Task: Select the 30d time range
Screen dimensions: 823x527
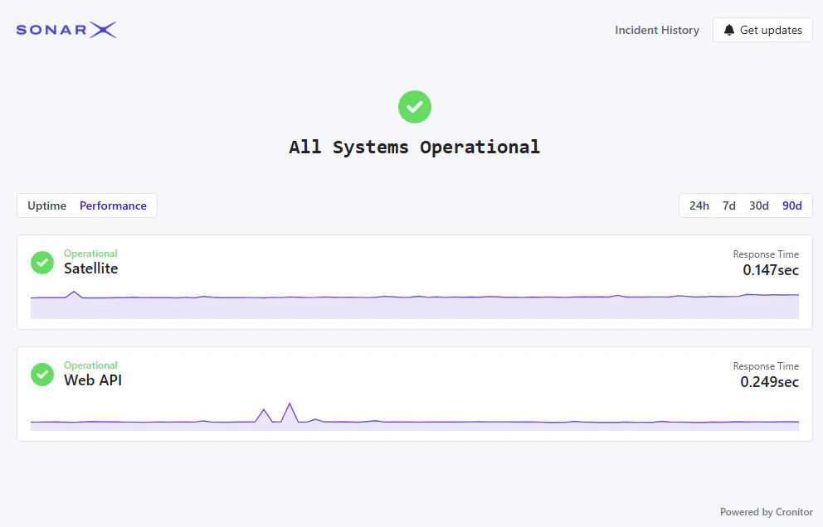Action: tap(759, 205)
